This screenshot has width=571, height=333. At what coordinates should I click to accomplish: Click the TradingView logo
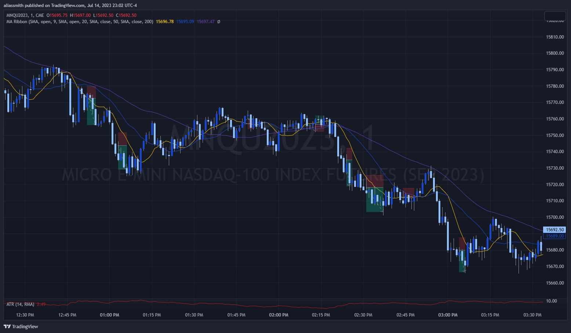21,326
